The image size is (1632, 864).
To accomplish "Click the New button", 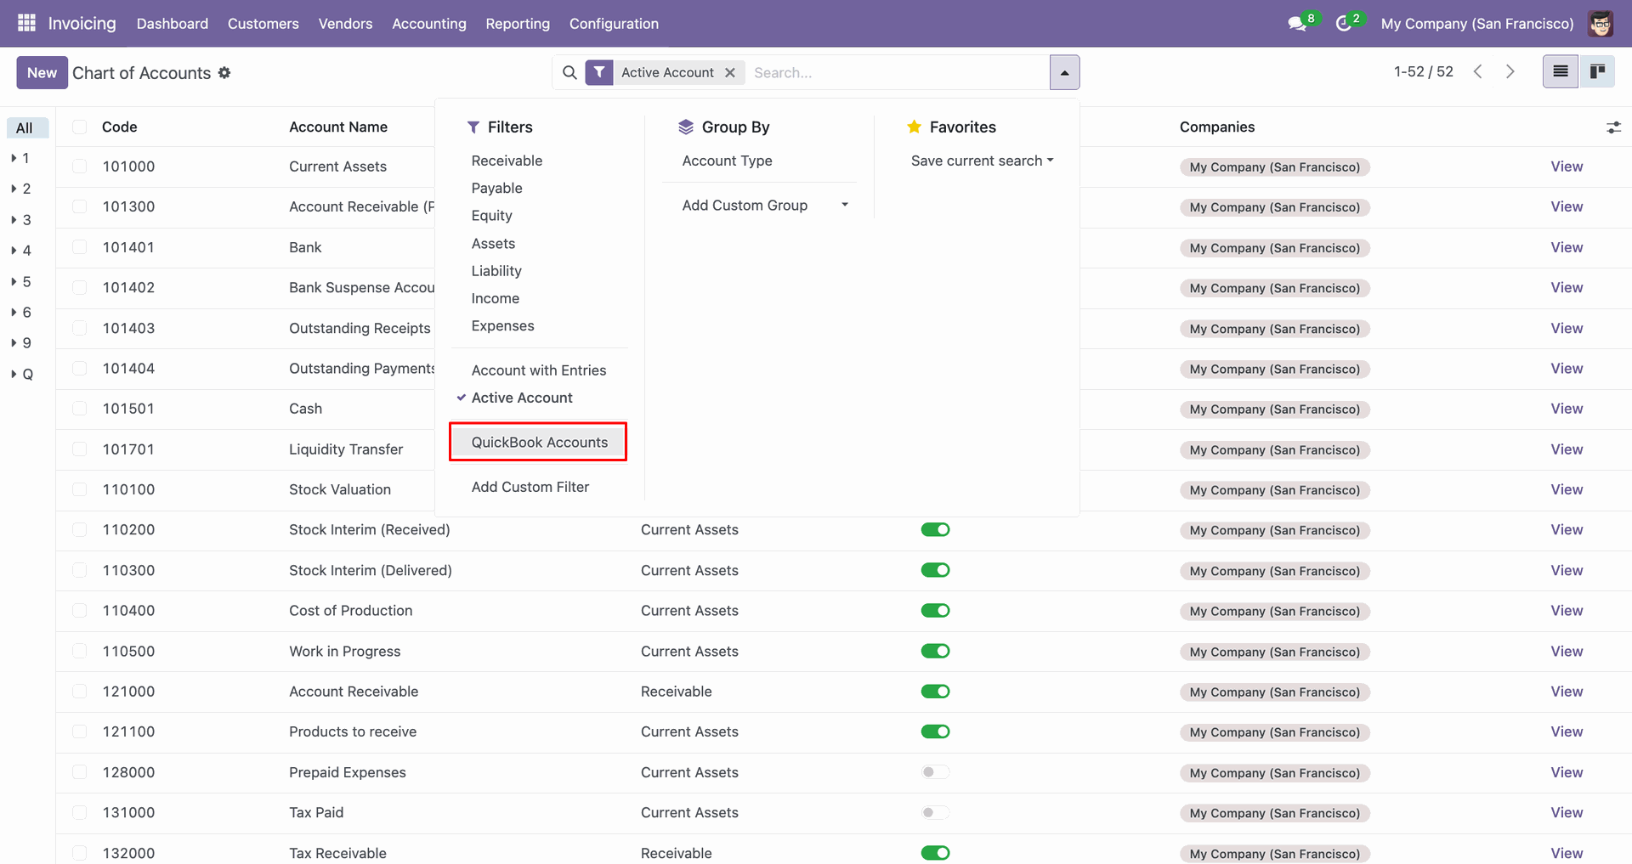I will pos(42,73).
